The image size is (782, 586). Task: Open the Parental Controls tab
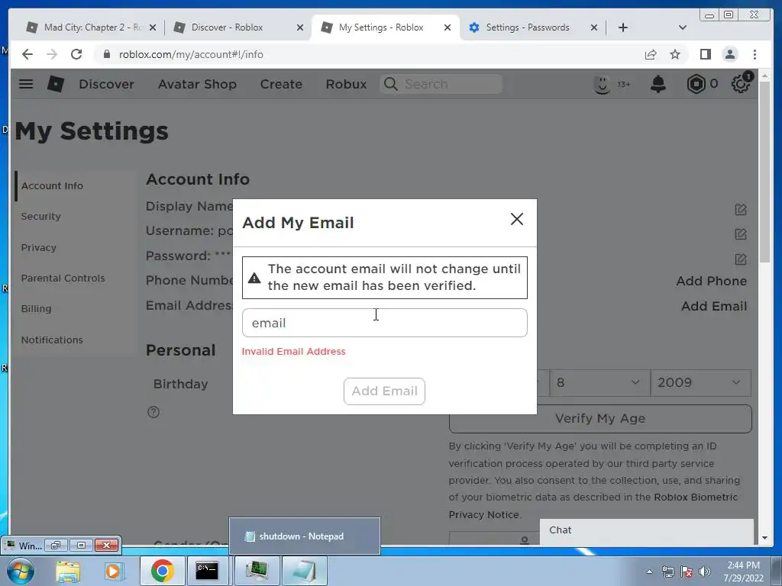tap(63, 278)
